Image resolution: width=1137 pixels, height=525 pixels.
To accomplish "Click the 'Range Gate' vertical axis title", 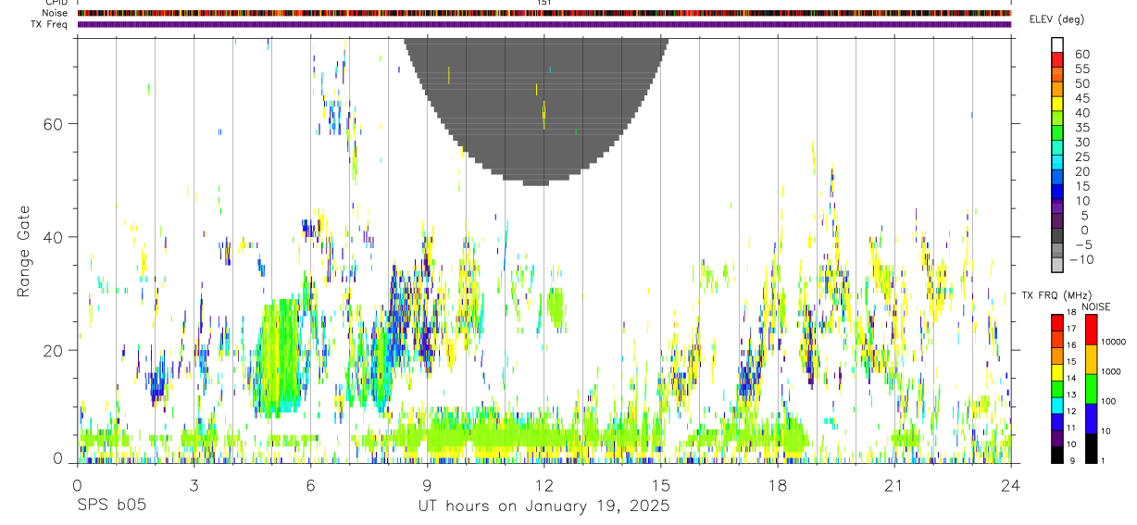I will (22, 251).
